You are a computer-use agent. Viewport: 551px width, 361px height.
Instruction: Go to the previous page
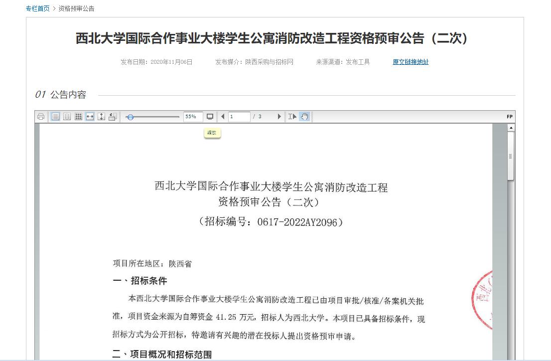point(222,117)
